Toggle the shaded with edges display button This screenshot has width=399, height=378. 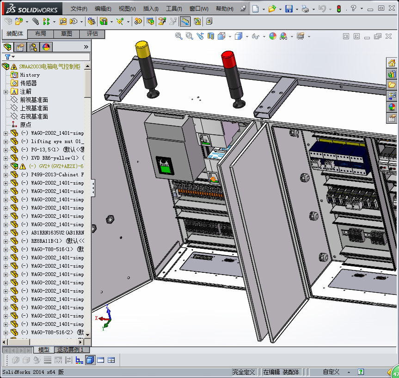[90, 360]
